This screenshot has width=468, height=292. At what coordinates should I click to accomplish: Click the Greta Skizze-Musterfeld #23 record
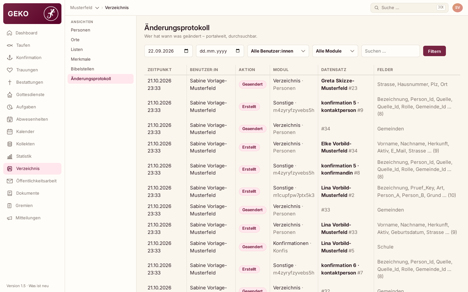pos(339,84)
